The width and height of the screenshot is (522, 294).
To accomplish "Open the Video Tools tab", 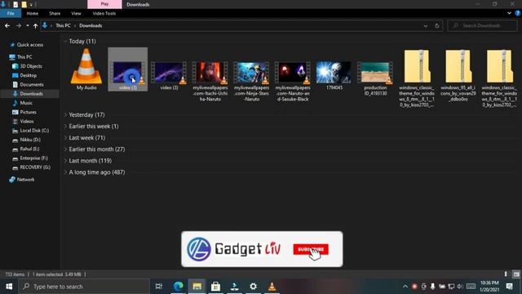I will pos(104,13).
